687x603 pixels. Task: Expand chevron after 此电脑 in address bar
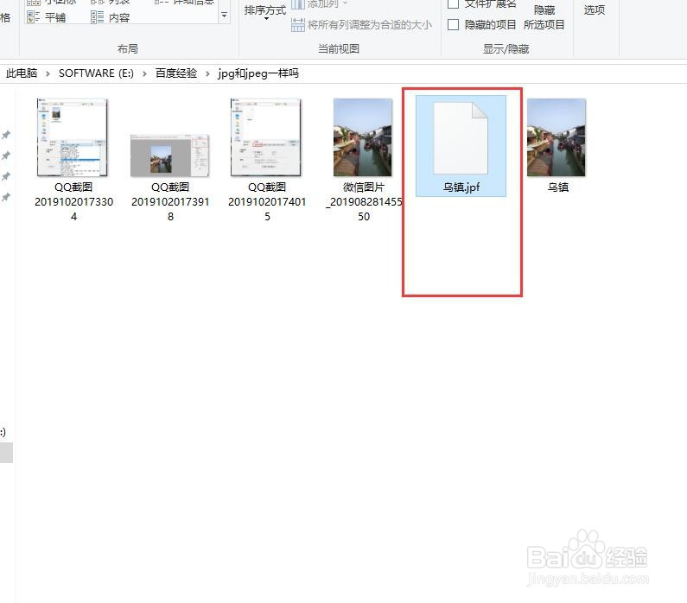pyautogui.click(x=48, y=73)
